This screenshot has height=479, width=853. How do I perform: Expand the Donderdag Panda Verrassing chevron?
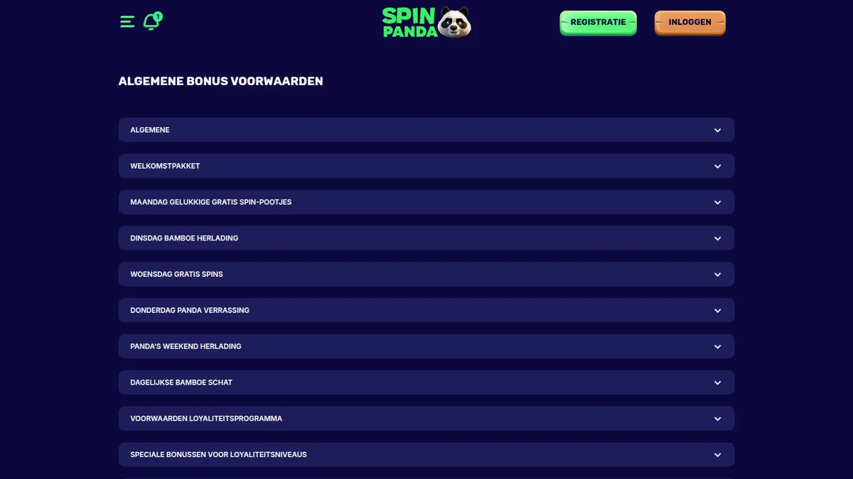[x=718, y=311]
